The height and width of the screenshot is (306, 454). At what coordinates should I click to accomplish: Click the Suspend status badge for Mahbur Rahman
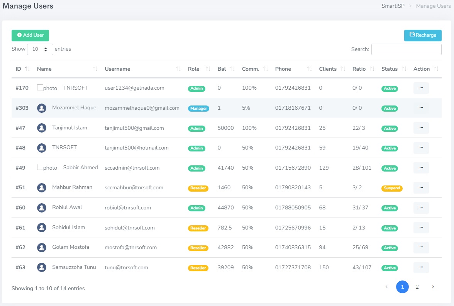[x=392, y=189]
